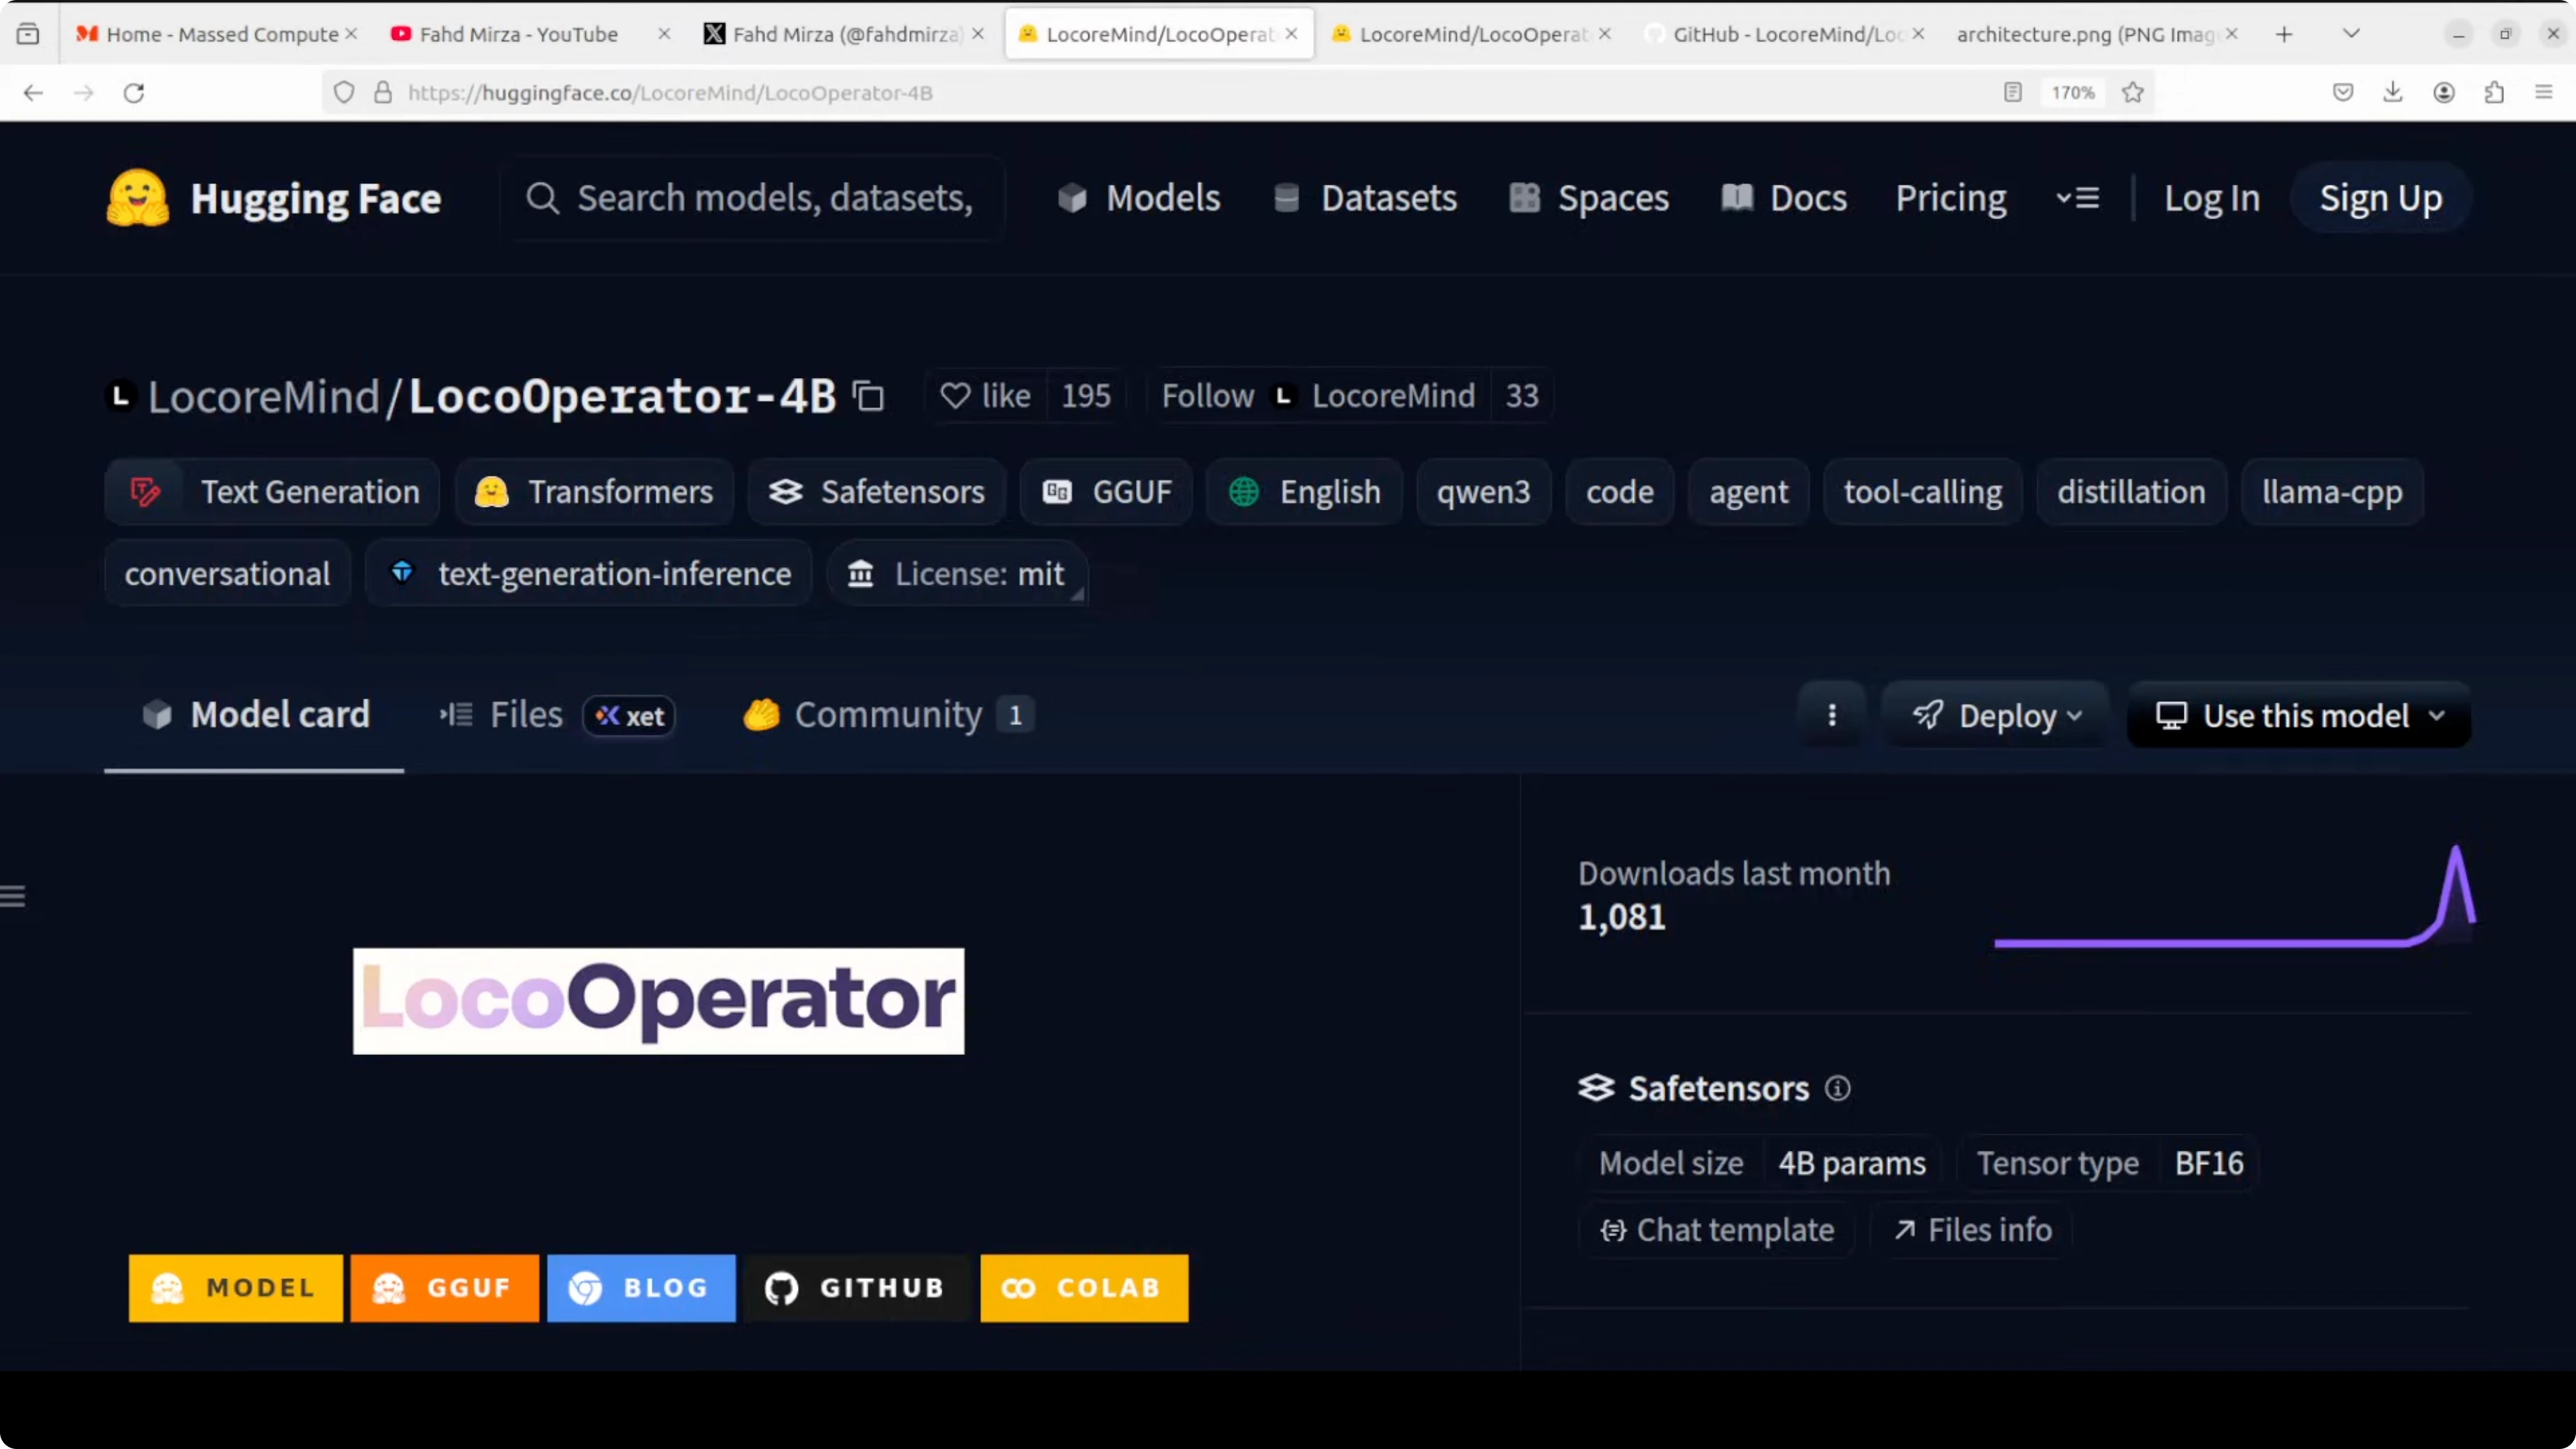Switch to the Files tab

click(526, 715)
